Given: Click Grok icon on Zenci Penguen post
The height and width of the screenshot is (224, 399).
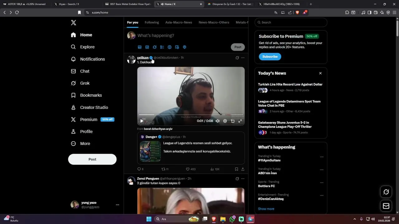Looking at the screenshot, I should coord(237,179).
